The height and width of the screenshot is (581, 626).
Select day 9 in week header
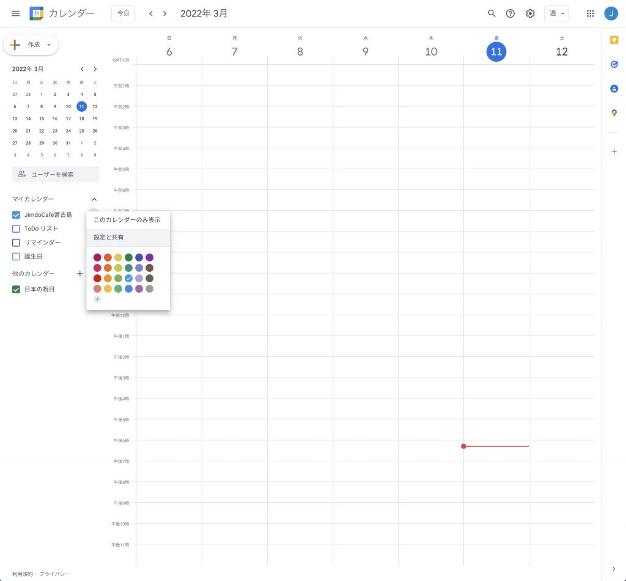coord(366,51)
